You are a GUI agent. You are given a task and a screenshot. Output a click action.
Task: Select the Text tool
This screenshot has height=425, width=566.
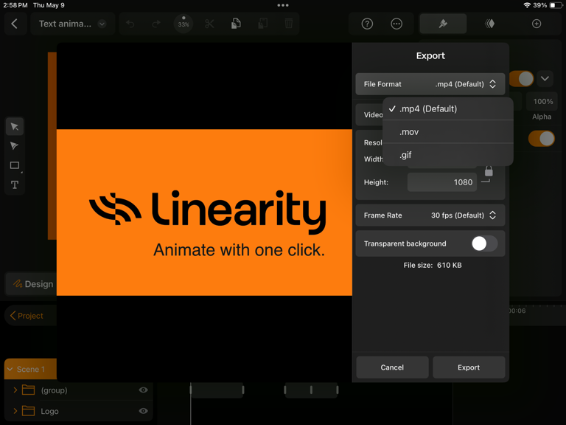click(x=15, y=185)
